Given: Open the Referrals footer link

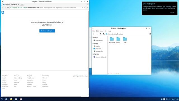Looking at the screenshot, I should [44, 78].
